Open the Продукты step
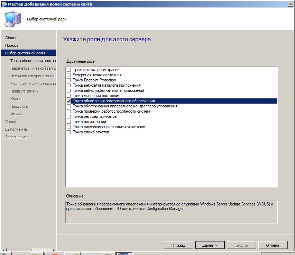The height and width of the screenshot is (255, 295). pos(19,106)
